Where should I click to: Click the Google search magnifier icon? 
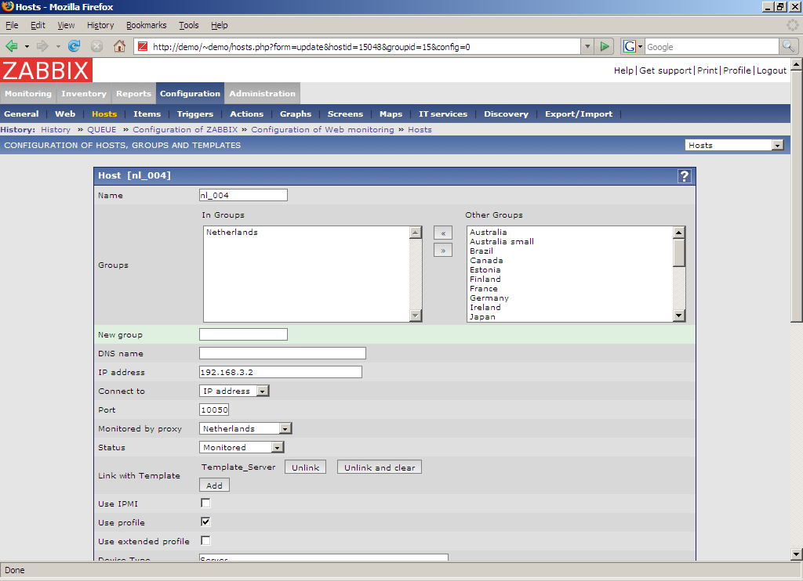(788, 46)
